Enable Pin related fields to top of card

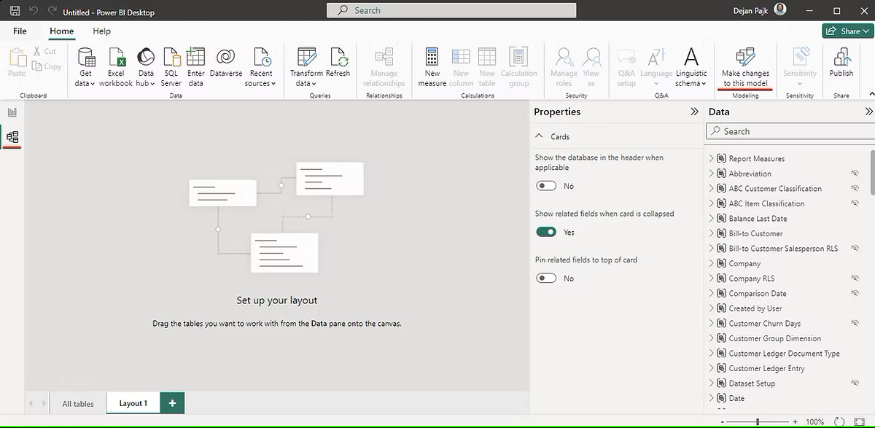546,279
